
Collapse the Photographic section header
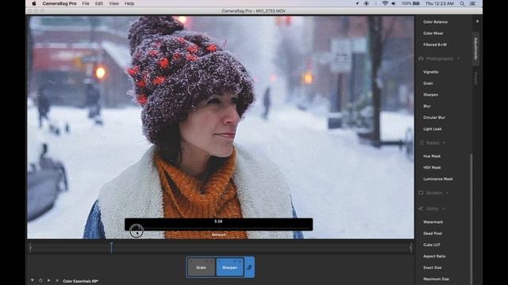click(x=440, y=59)
